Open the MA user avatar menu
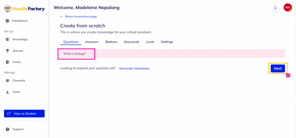The image size is (296, 138). click(x=288, y=7)
